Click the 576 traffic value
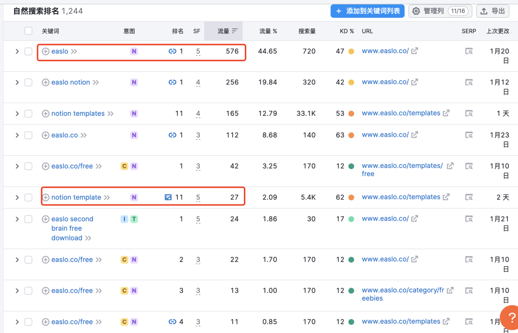Viewport: 518px width, 333px height. (232, 51)
